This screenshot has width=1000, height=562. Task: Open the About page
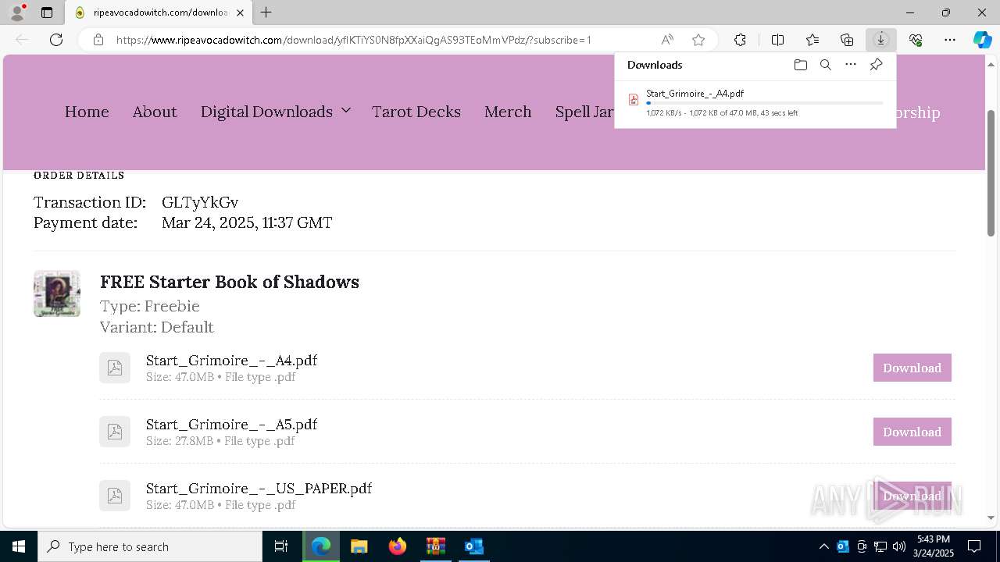pyautogui.click(x=155, y=112)
